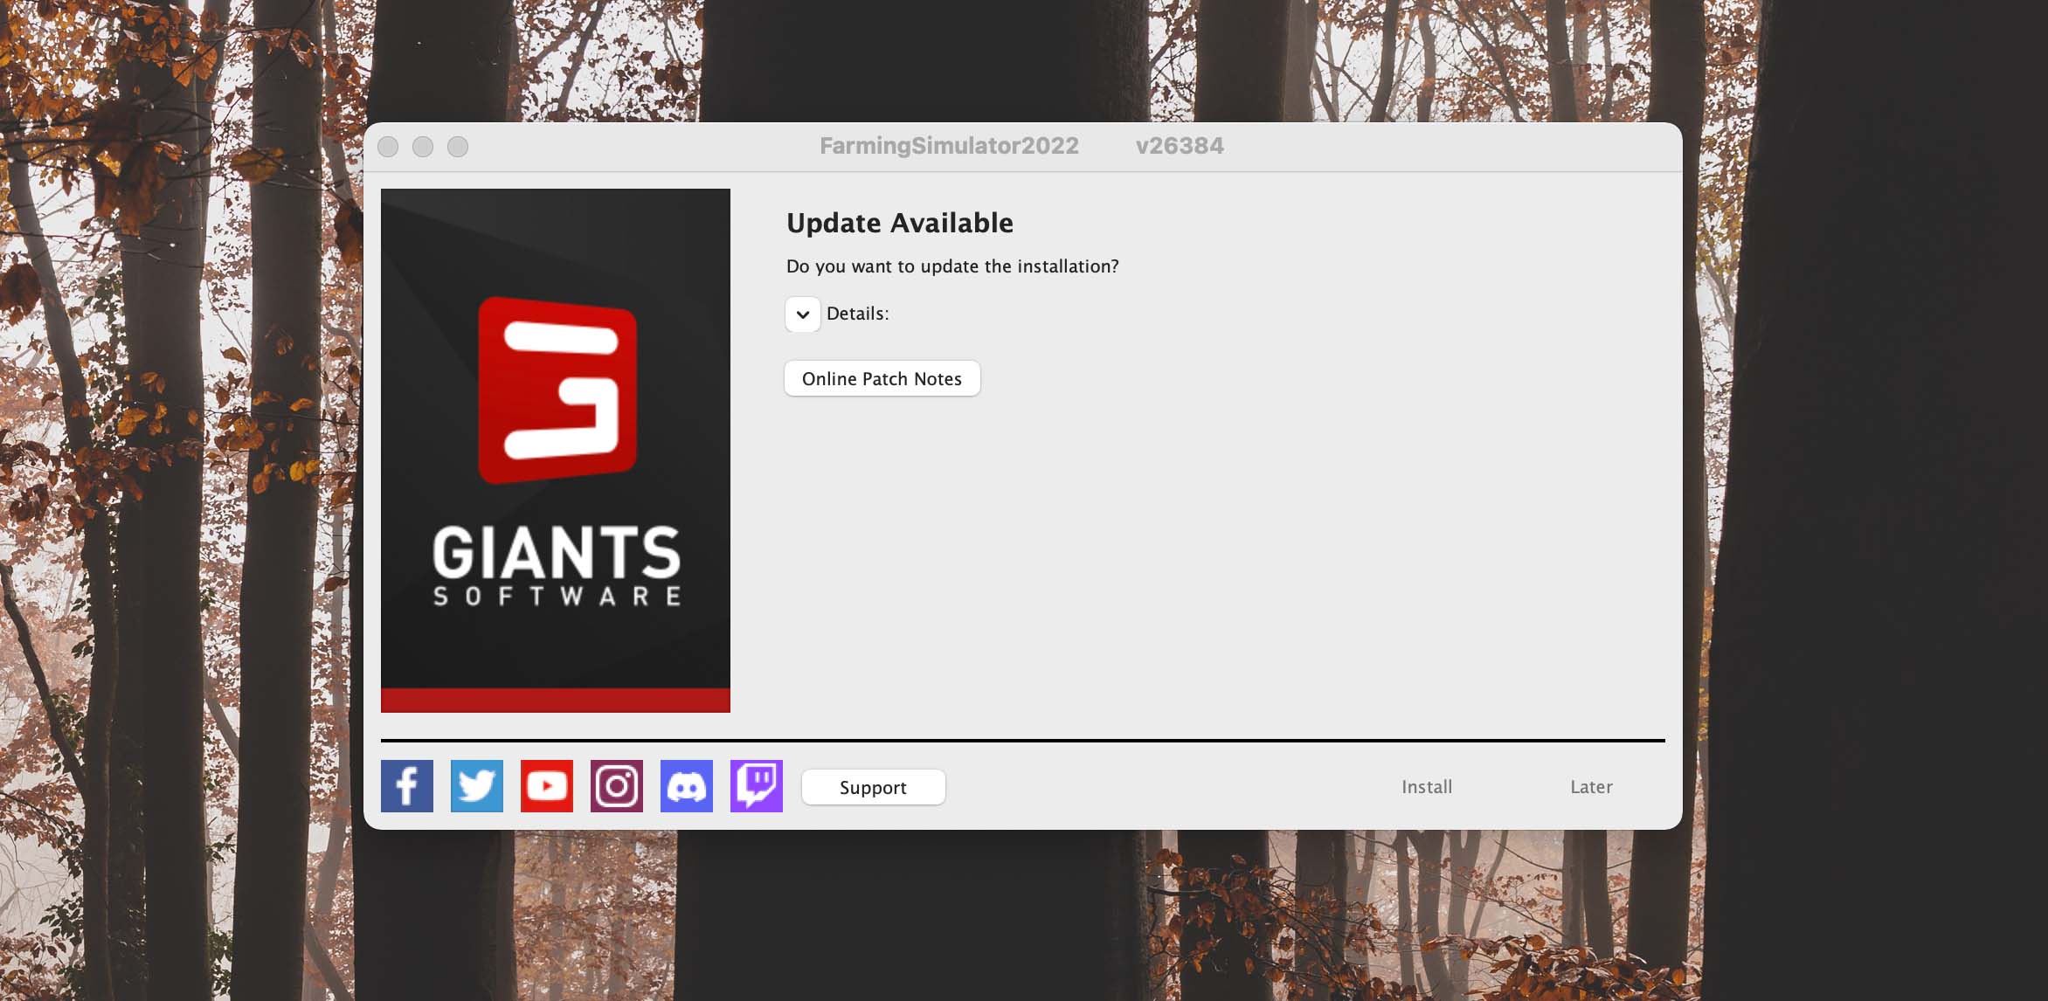Select the Later deferral option

[1591, 785]
